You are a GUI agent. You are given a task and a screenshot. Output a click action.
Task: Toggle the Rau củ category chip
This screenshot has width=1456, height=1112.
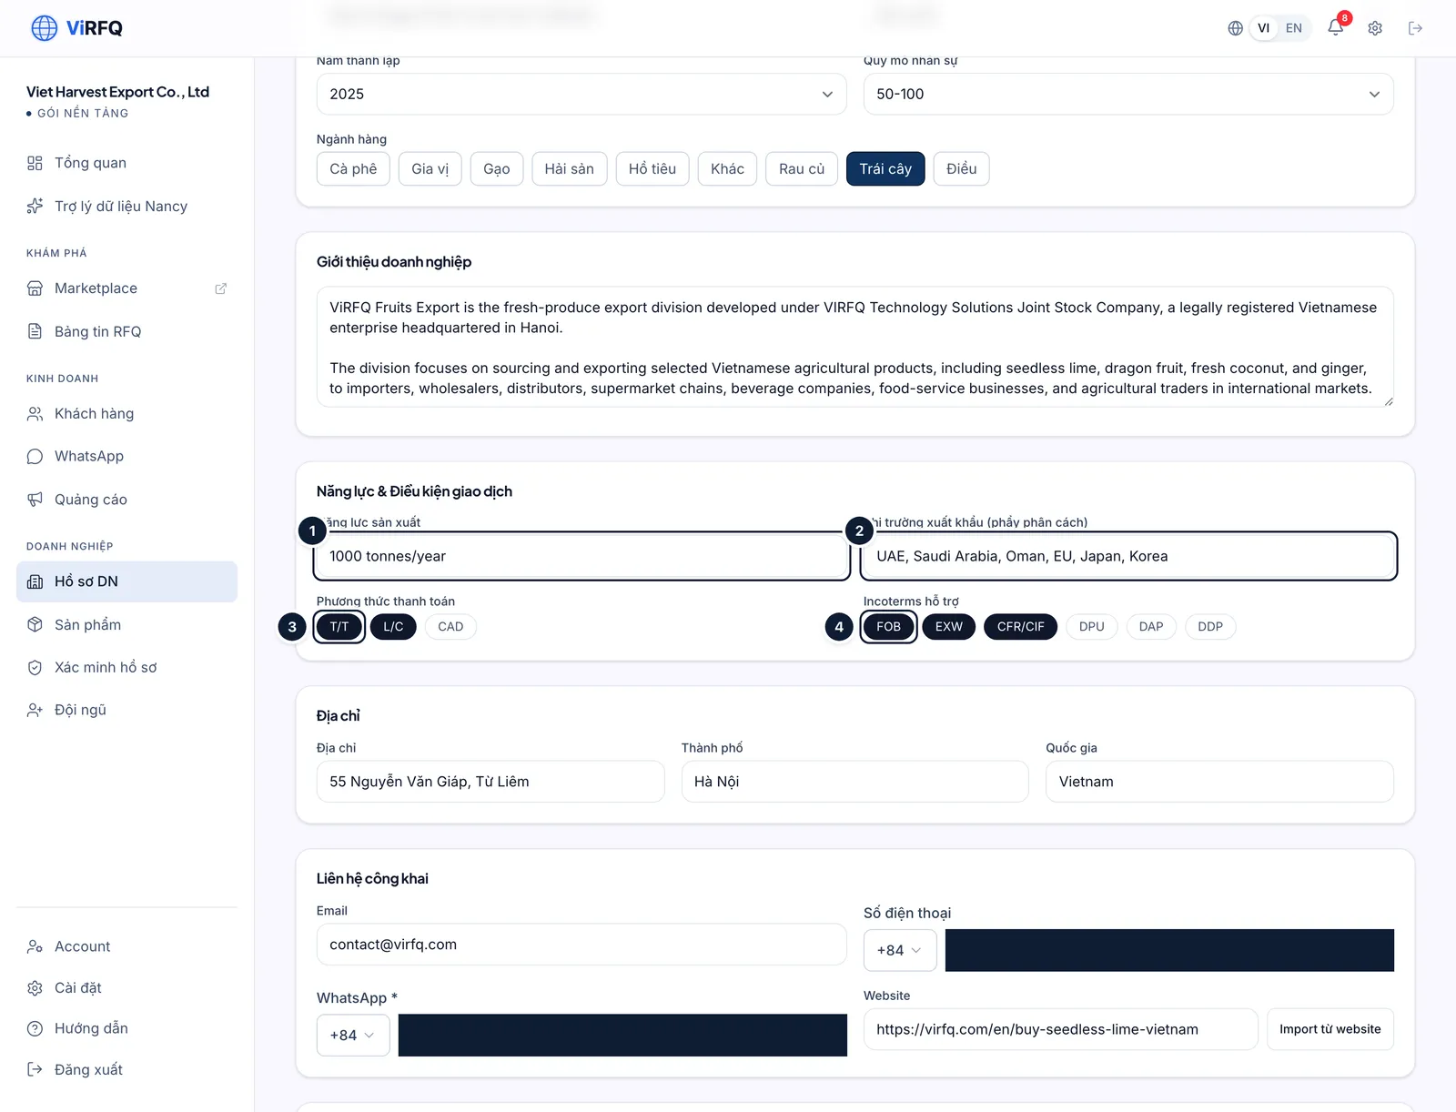(802, 168)
